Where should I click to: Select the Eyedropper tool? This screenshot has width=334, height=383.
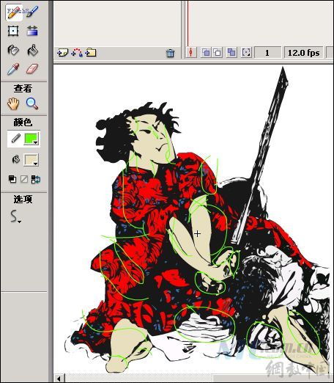click(13, 69)
